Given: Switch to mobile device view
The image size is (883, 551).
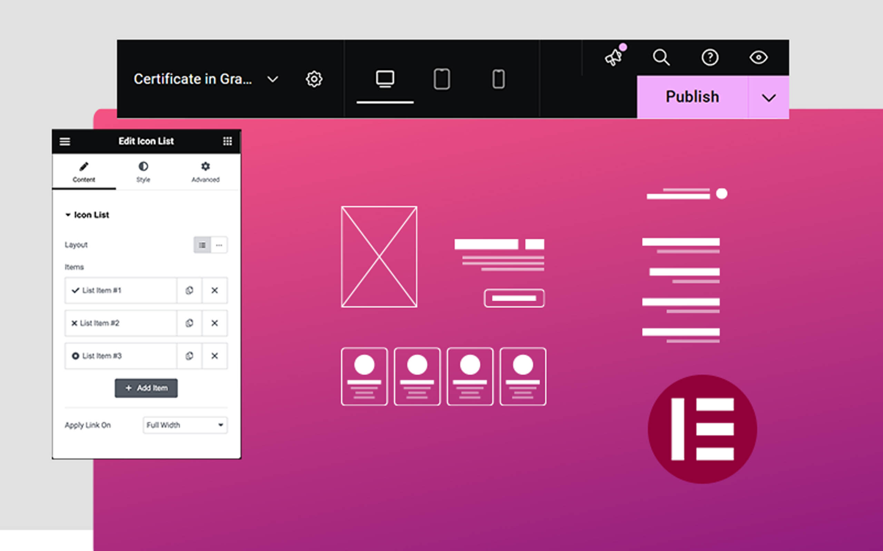Looking at the screenshot, I should click(x=498, y=79).
